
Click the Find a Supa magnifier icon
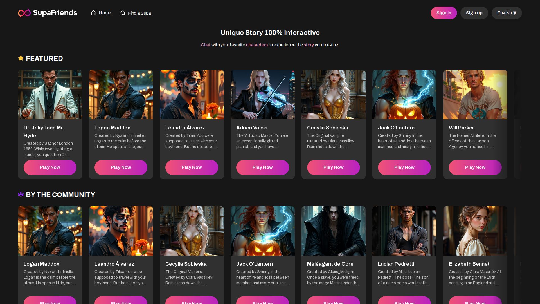(x=123, y=13)
